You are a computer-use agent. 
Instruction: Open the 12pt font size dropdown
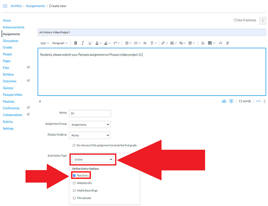pyautogui.click(x=44, y=43)
